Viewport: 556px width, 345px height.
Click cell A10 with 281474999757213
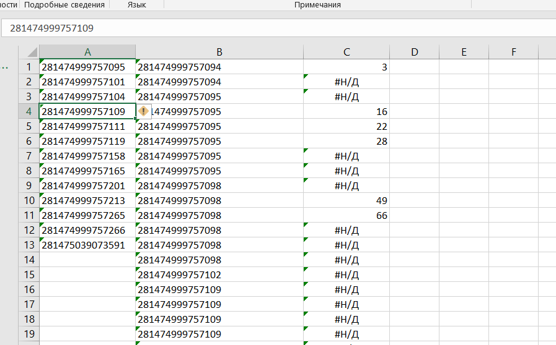[x=87, y=200]
